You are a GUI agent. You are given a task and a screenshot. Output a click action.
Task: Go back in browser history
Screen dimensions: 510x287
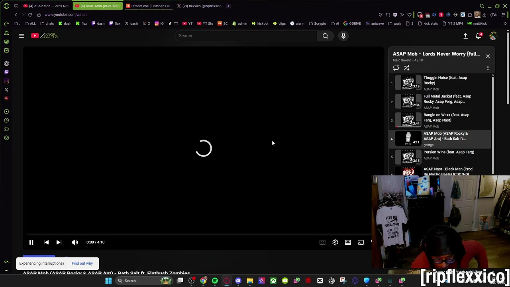16,15
